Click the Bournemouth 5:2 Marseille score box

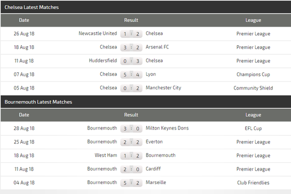point(131,183)
